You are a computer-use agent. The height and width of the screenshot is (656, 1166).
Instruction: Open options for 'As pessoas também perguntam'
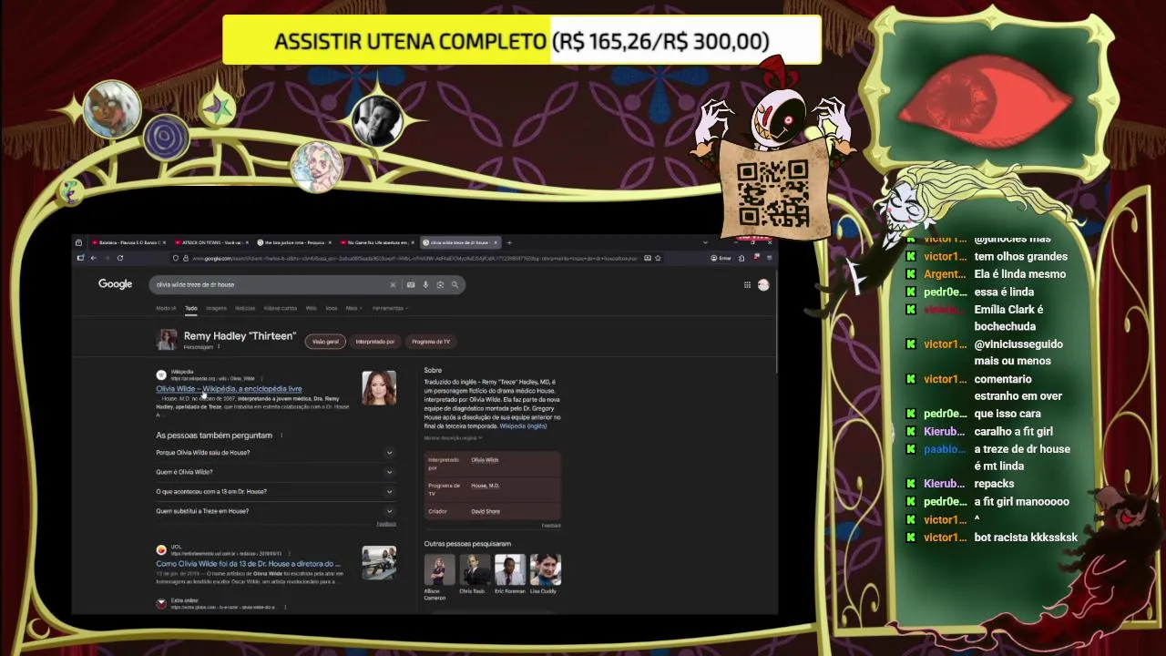point(281,436)
